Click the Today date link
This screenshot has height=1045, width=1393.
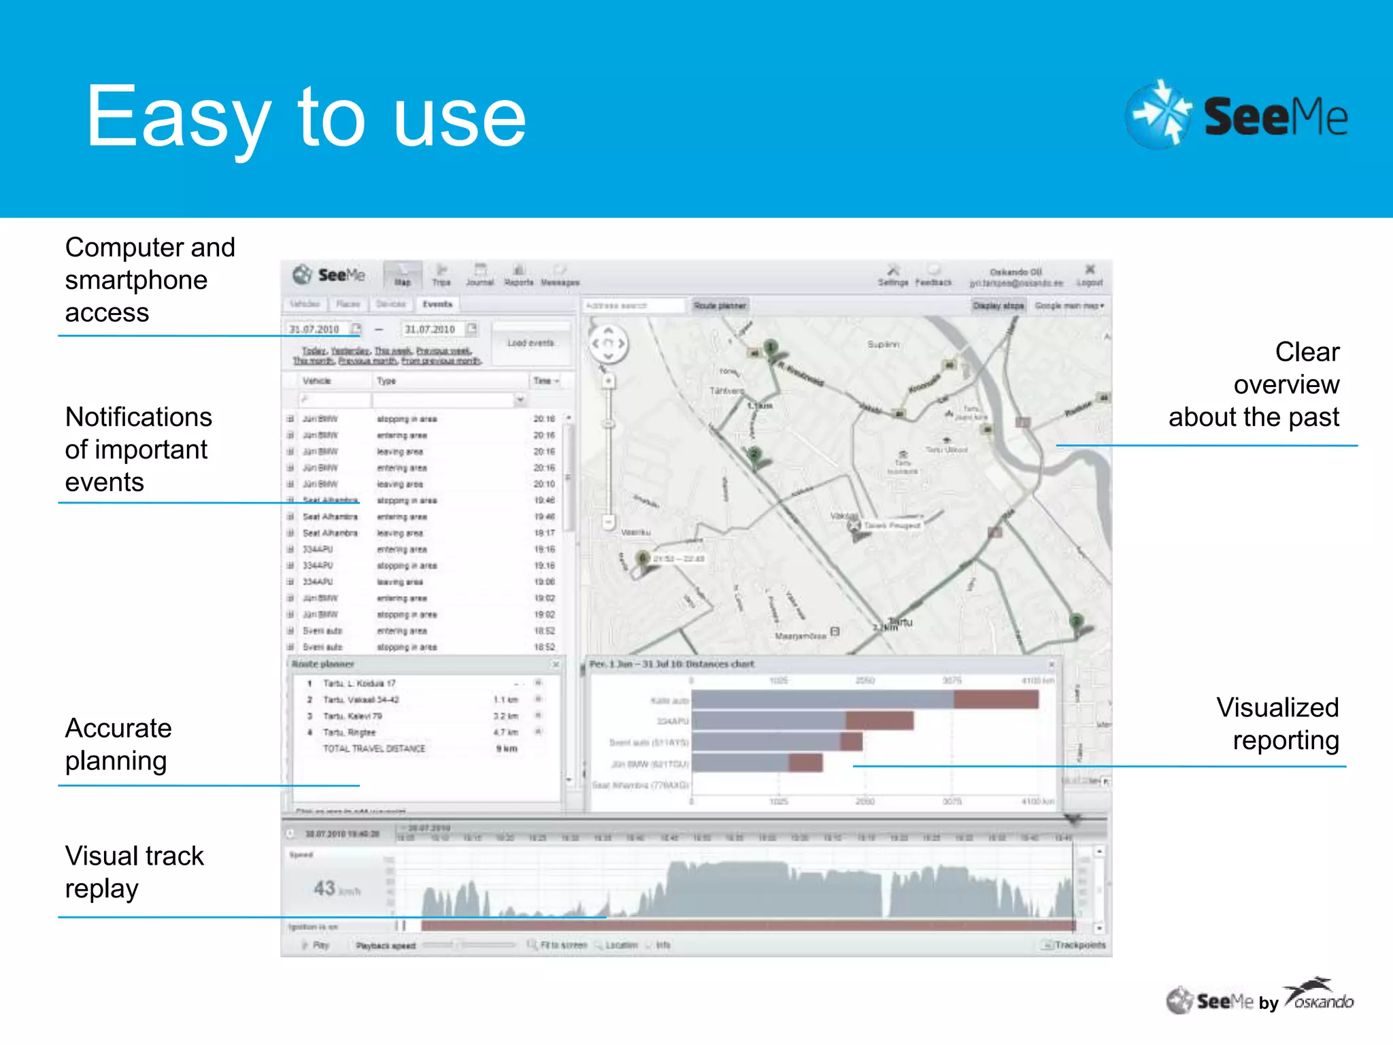coord(314,351)
